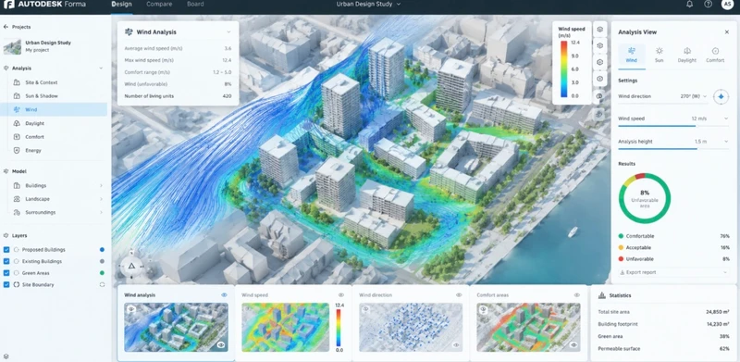Toggle visibility eye for Wind direction card

458,295
